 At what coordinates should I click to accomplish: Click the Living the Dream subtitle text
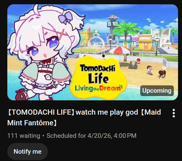tap(98, 88)
